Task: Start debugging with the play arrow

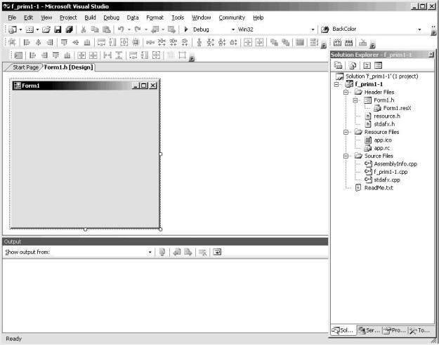Action: tap(186, 29)
